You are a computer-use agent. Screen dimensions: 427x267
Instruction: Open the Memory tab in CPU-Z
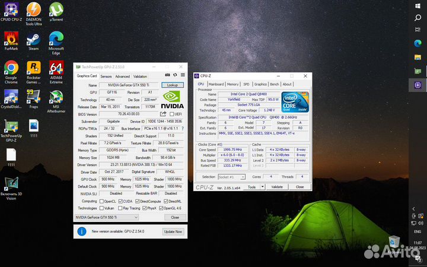click(232, 84)
